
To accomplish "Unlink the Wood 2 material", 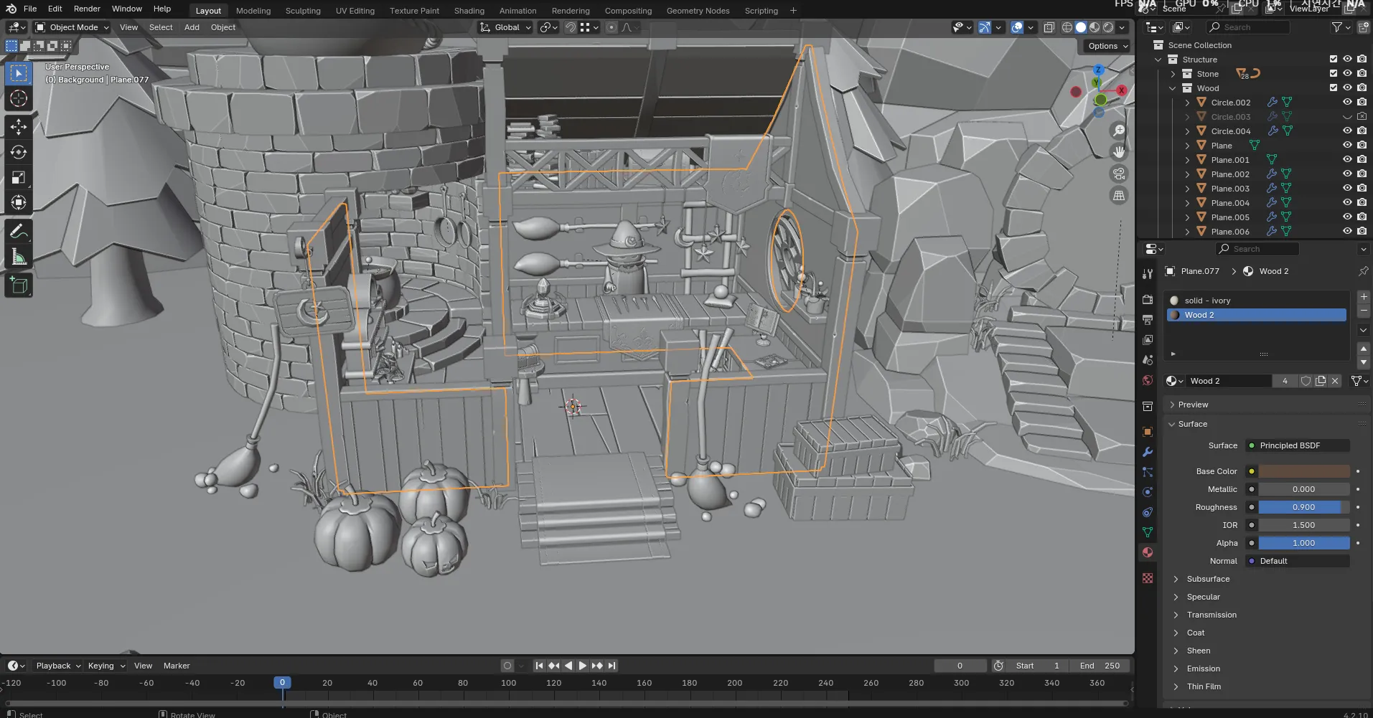I will point(1335,381).
